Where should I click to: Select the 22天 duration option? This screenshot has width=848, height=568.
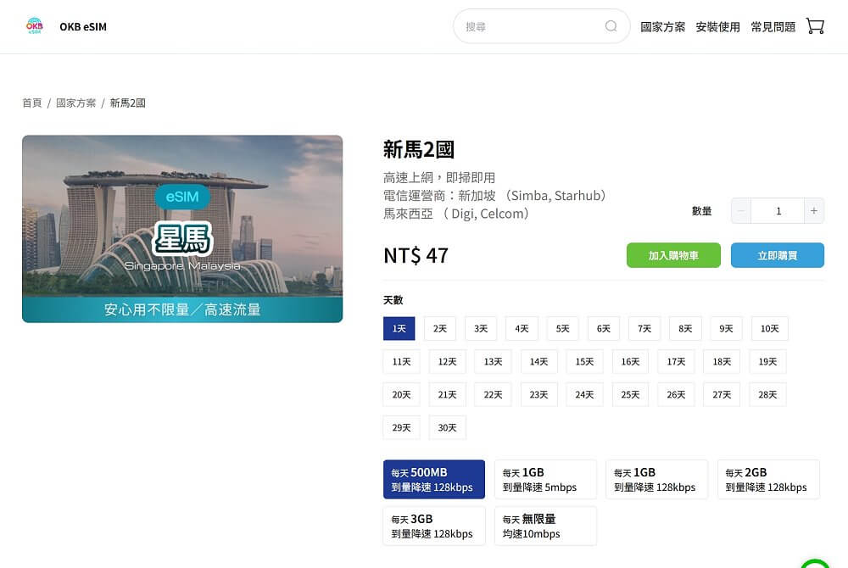(493, 394)
